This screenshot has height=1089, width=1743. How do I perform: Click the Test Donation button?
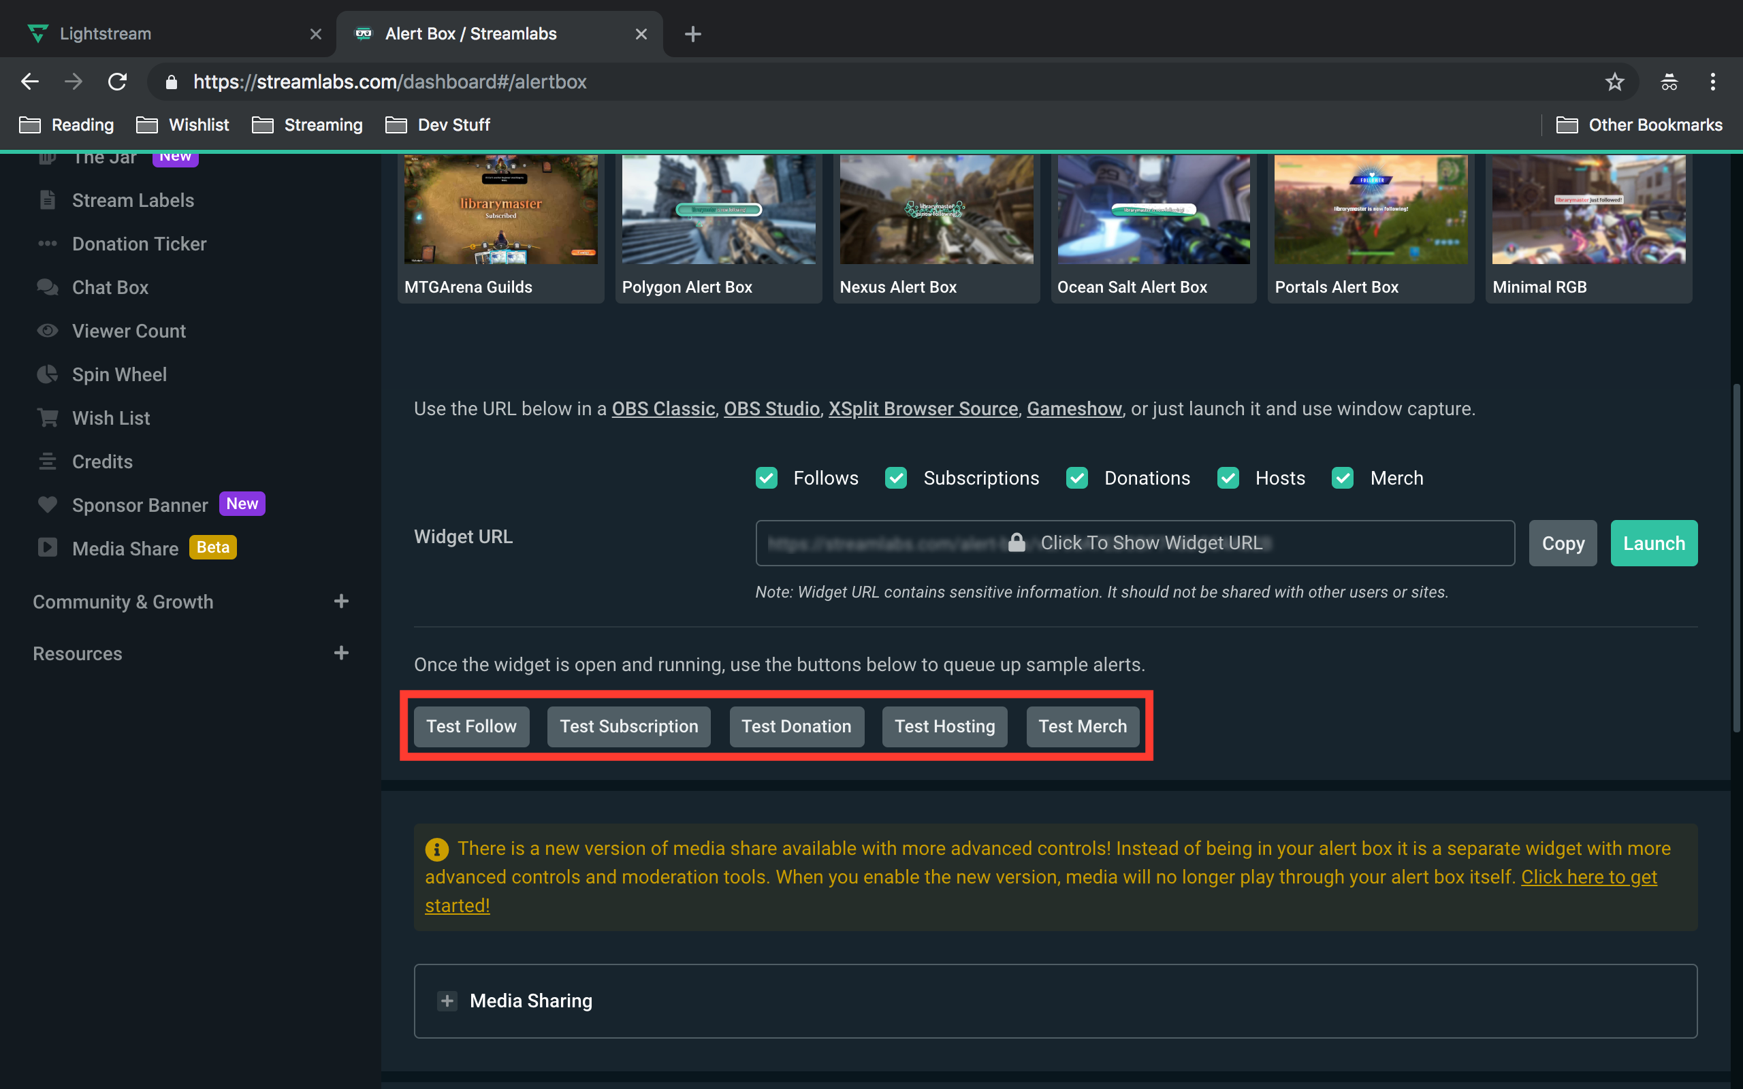coord(796,726)
